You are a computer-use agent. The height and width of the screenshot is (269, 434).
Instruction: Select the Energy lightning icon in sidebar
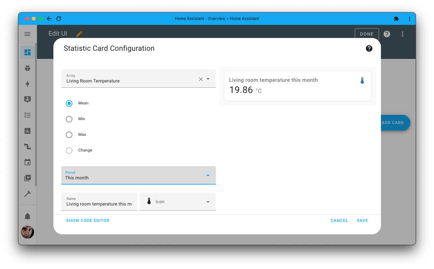(28, 84)
